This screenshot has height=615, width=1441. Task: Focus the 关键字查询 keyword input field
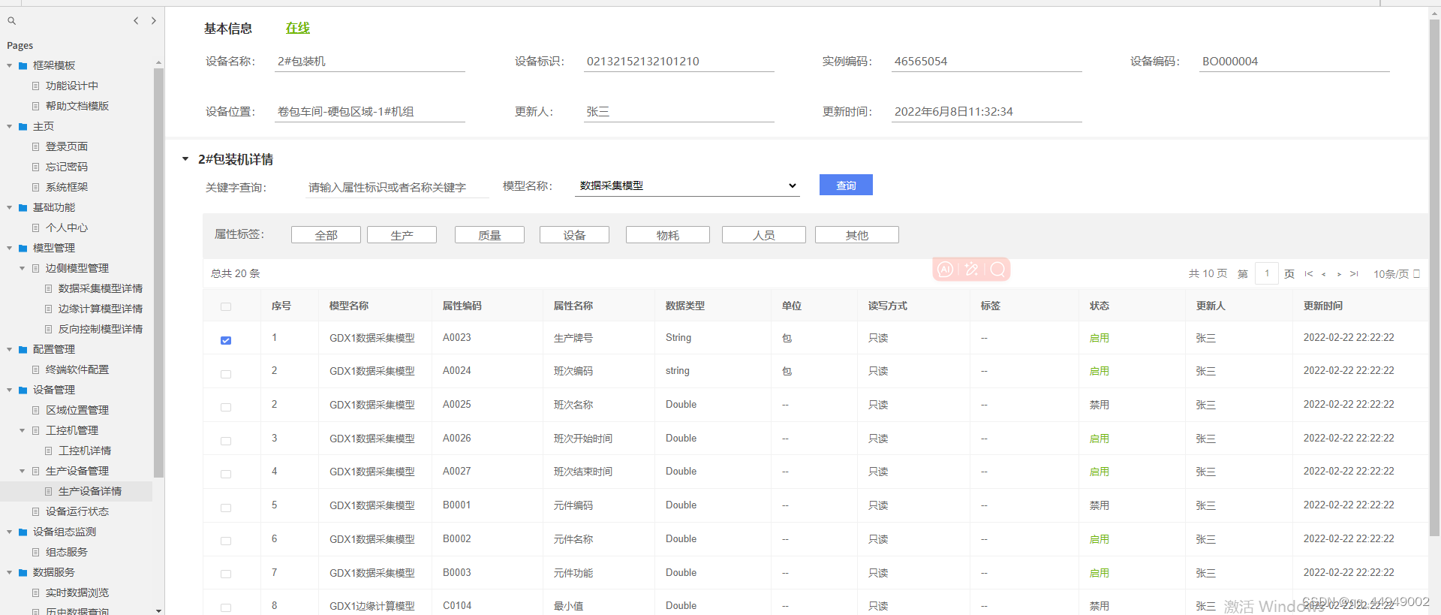pyautogui.click(x=397, y=187)
